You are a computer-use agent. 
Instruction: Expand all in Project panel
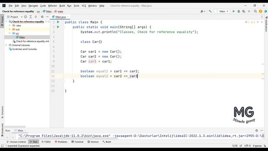(x=31, y=17)
